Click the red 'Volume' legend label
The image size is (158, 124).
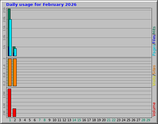[x=154, y=109]
